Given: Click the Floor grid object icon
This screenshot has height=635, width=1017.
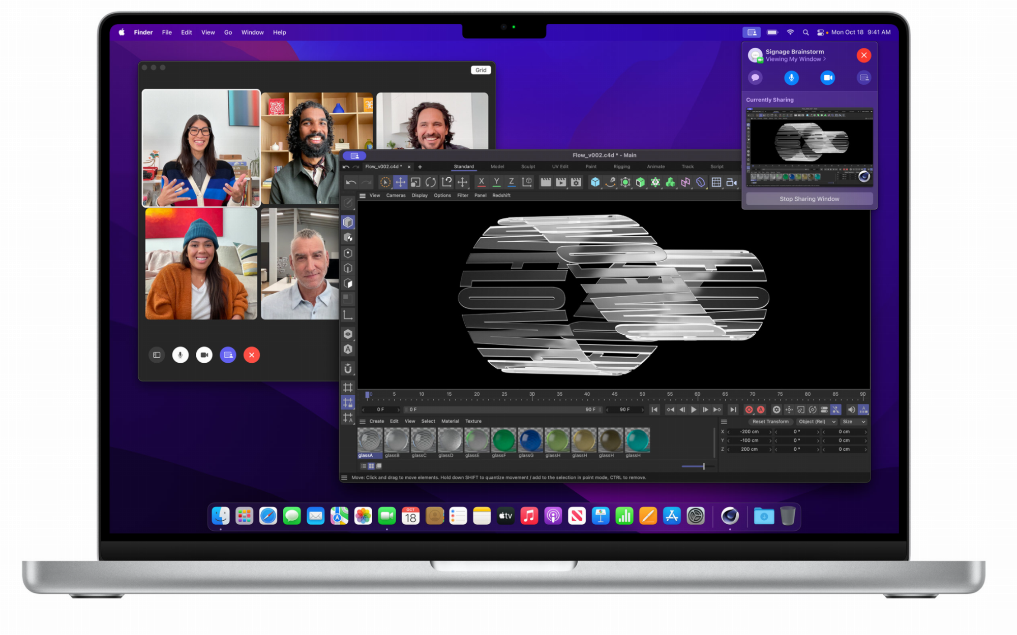Looking at the screenshot, I should [x=716, y=182].
